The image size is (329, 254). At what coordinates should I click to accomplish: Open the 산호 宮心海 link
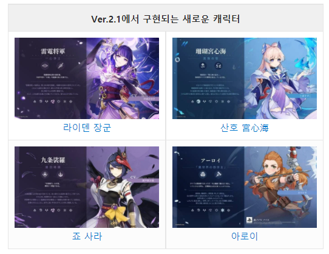pos(245,128)
